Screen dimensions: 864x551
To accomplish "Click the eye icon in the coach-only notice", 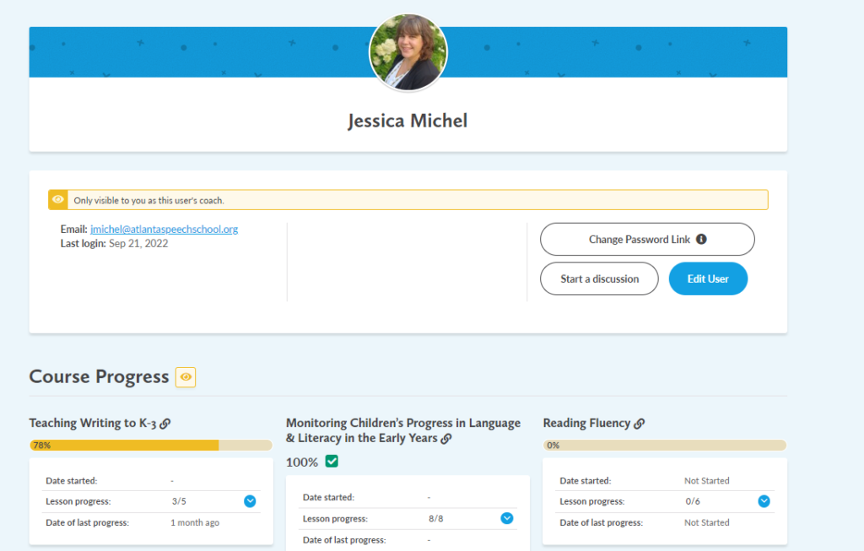I will 58,199.
